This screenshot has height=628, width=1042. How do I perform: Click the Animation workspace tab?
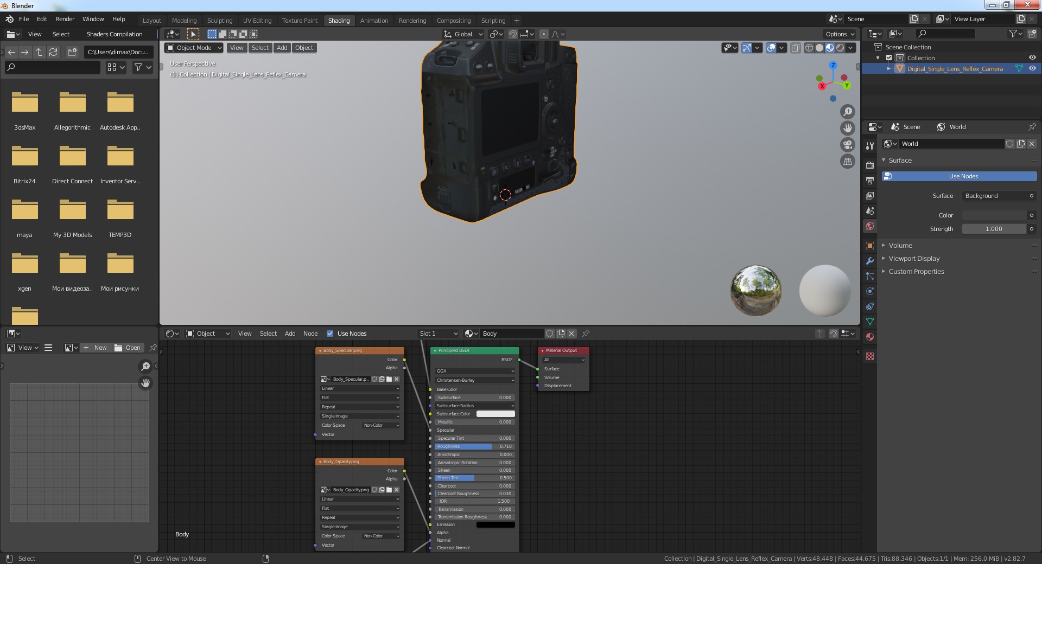pyautogui.click(x=373, y=20)
